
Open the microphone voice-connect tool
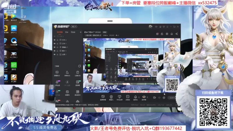coord(57,83)
